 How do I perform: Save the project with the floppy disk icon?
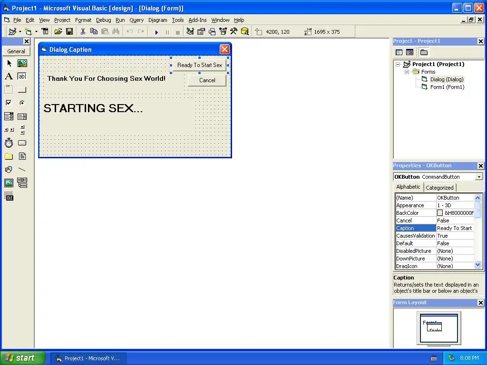(x=69, y=32)
